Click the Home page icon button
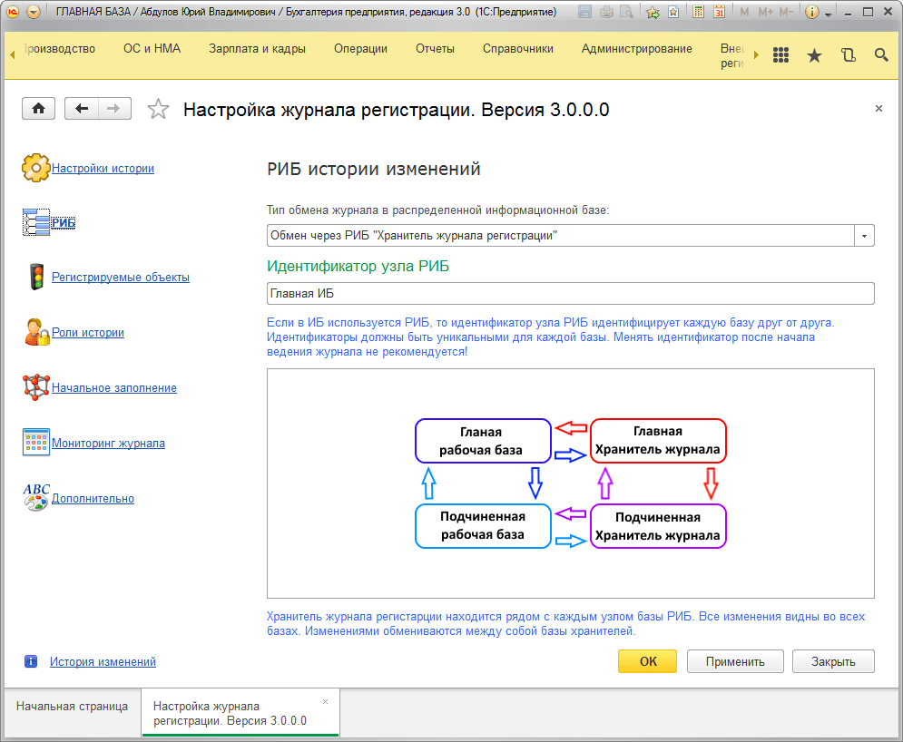The width and height of the screenshot is (903, 742). click(x=39, y=108)
